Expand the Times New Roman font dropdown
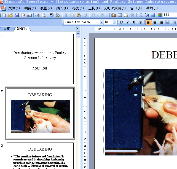 pos(101,22)
